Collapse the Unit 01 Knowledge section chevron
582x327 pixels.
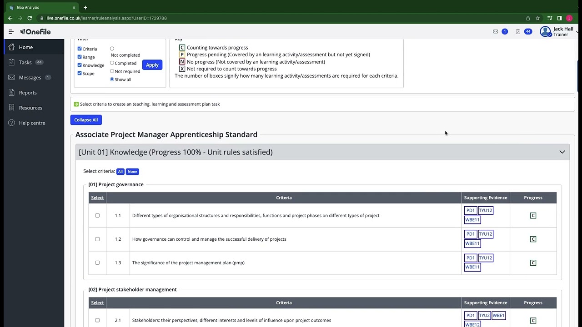click(562, 152)
